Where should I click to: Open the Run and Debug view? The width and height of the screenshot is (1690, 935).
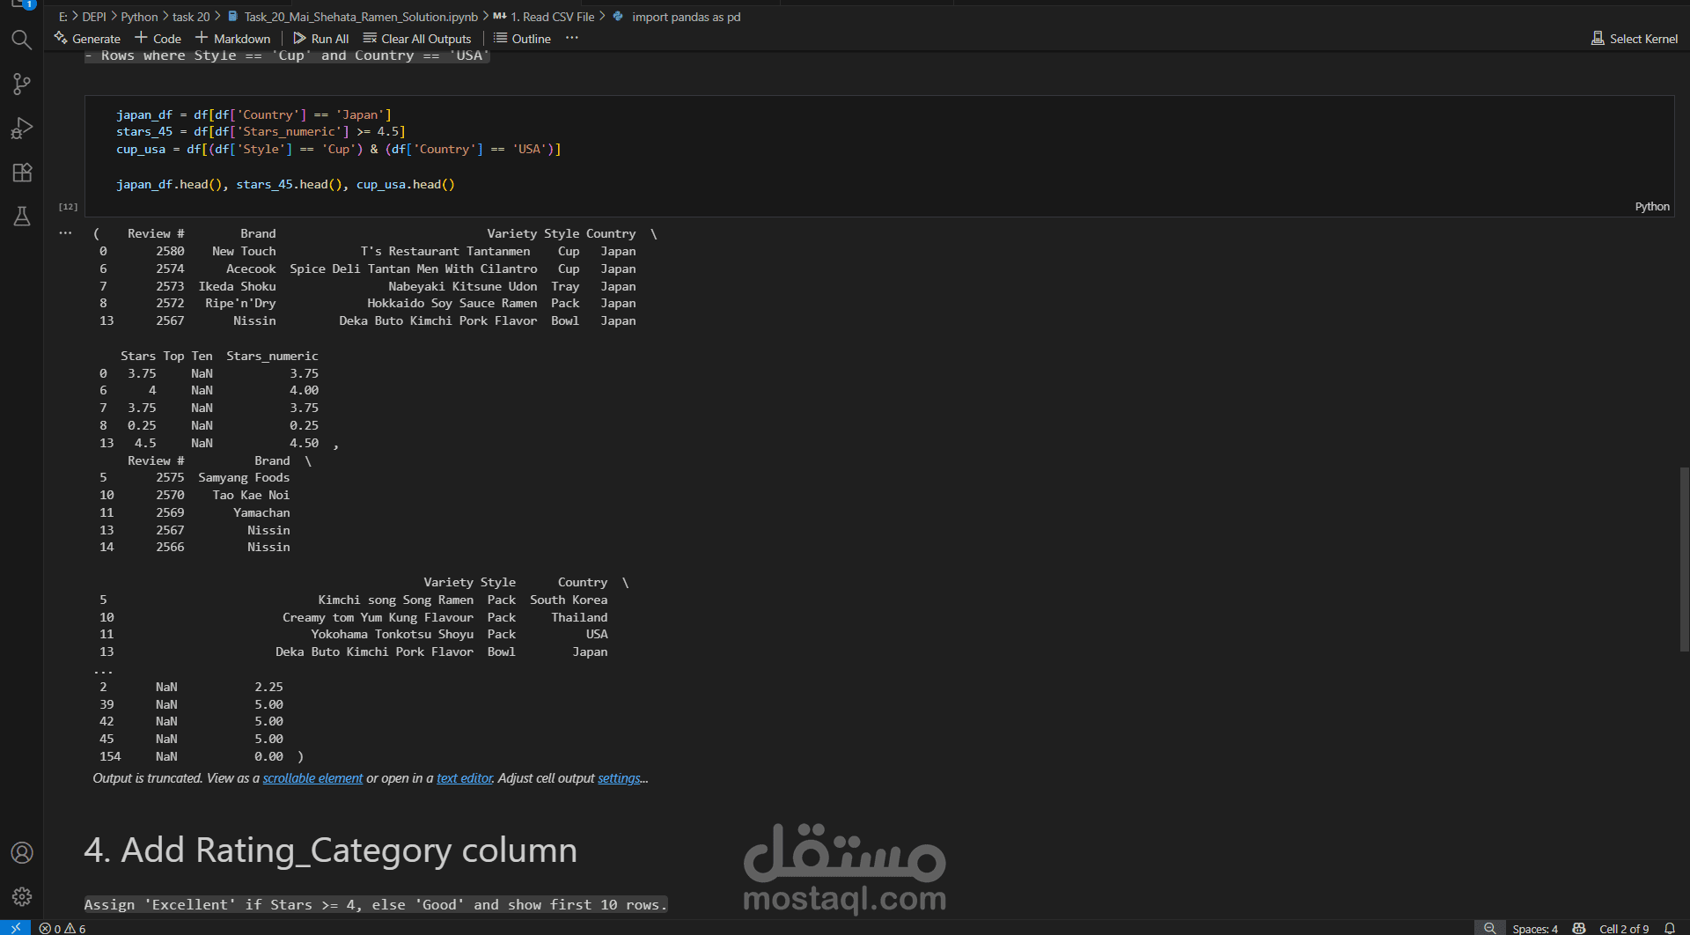click(x=22, y=129)
